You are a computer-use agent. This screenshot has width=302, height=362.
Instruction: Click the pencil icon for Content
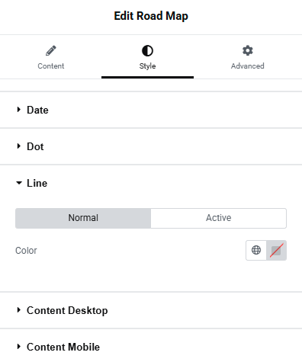click(x=51, y=50)
